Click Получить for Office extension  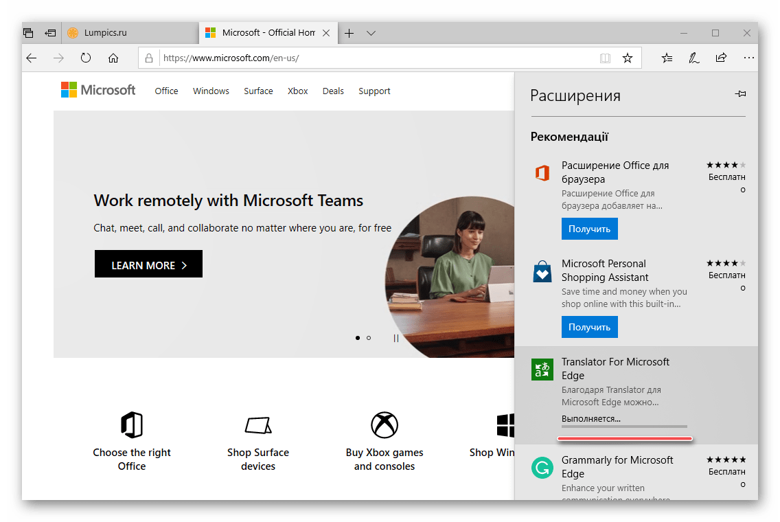click(x=589, y=229)
